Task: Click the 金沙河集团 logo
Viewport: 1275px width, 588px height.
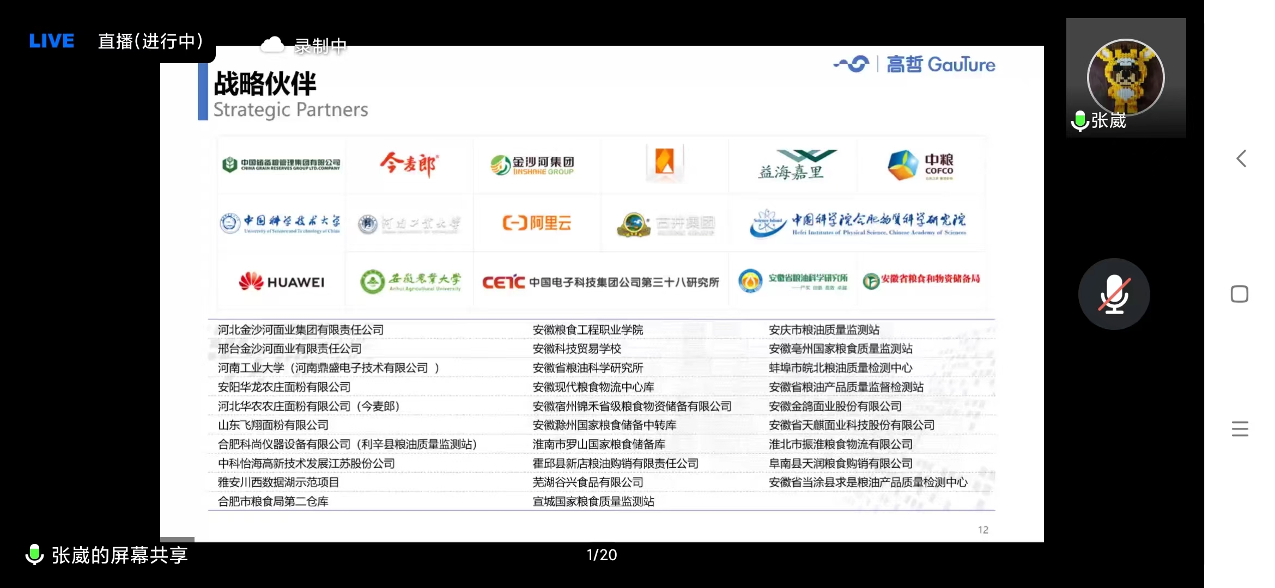Action: [x=532, y=165]
